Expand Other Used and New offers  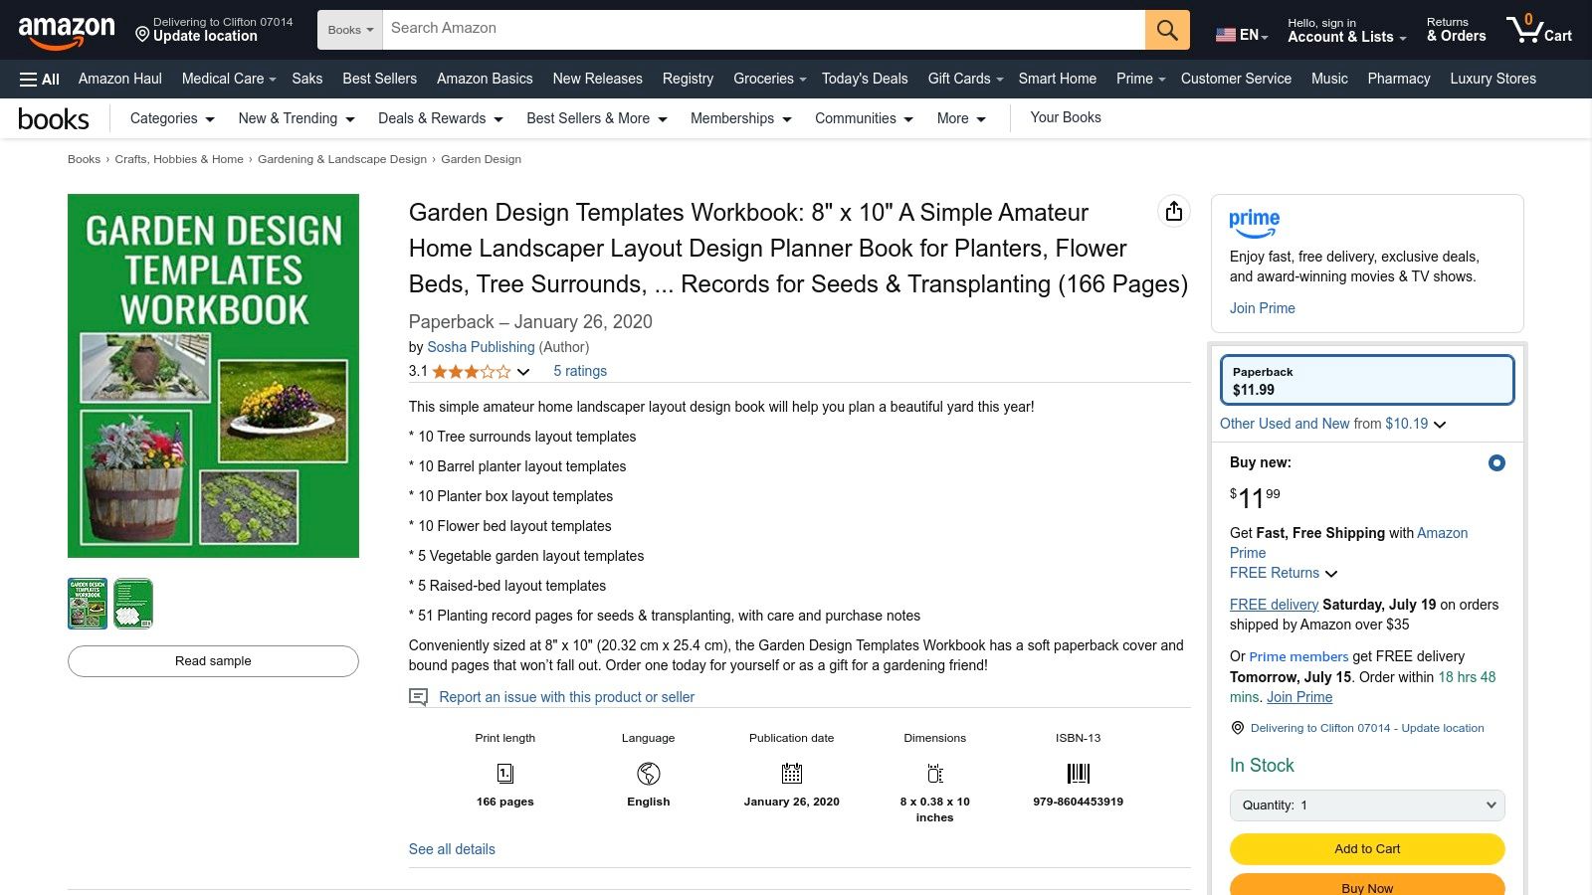click(1333, 424)
